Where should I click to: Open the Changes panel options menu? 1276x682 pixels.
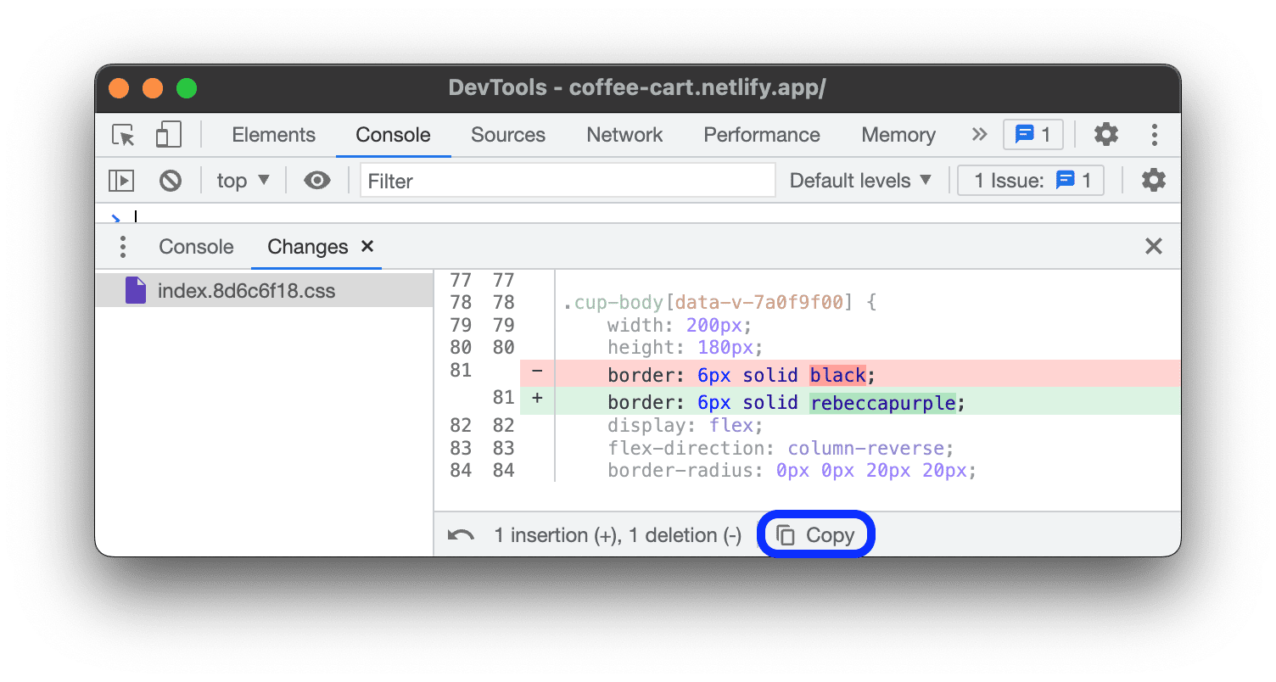pyautogui.click(x=122, y=246)
